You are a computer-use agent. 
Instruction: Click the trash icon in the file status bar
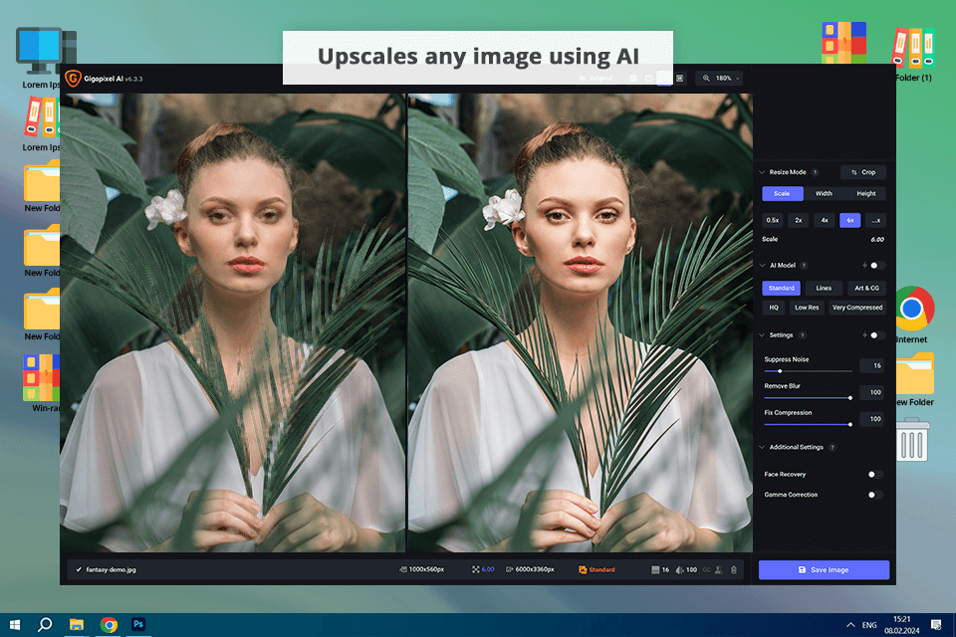click(x=734, y=570)
